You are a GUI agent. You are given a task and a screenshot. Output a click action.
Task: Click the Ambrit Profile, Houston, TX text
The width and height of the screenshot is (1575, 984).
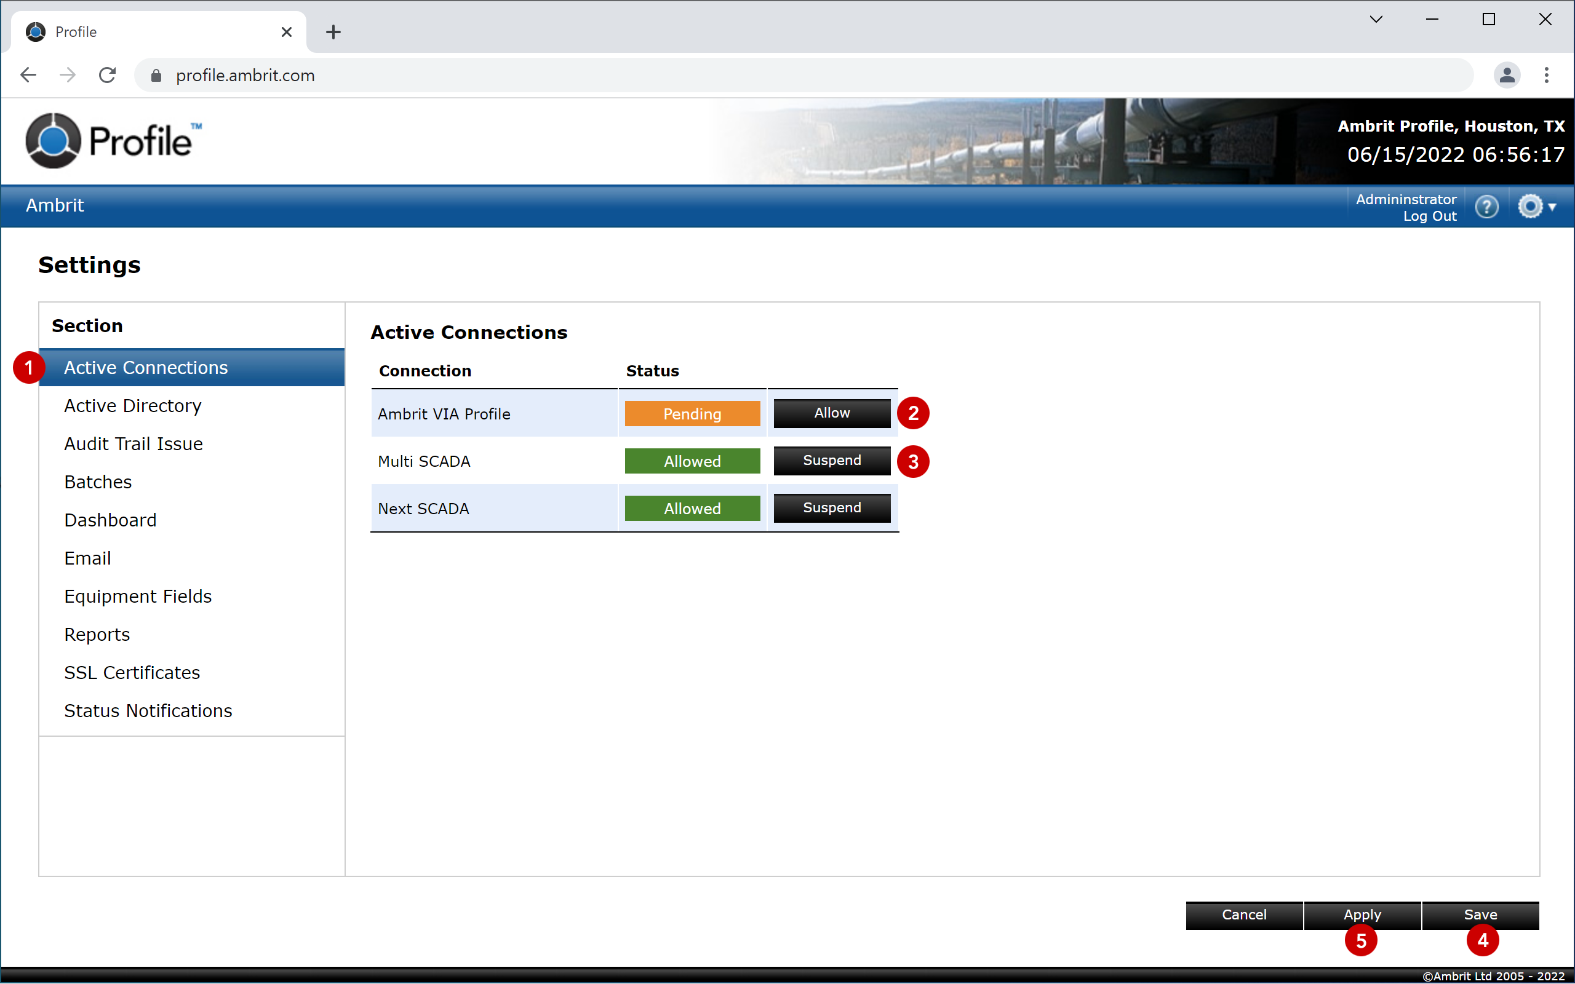click(1451, 126)
